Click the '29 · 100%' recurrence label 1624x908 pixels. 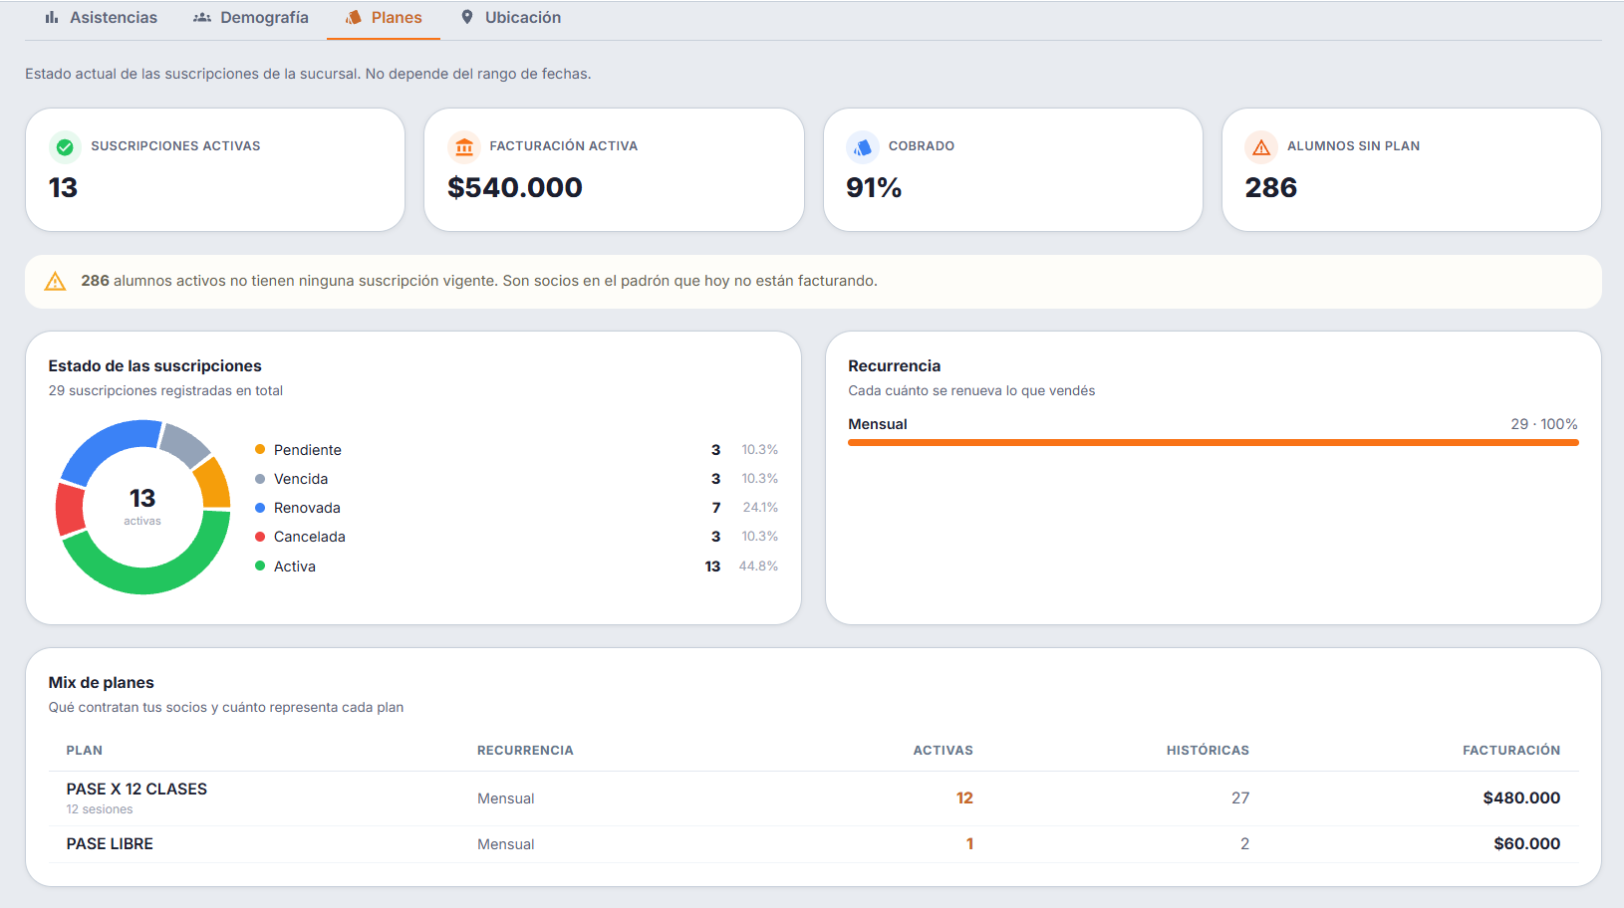click(1544, 424)
